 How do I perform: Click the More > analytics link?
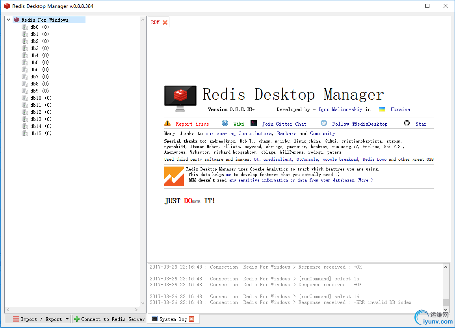pos(366,180)
